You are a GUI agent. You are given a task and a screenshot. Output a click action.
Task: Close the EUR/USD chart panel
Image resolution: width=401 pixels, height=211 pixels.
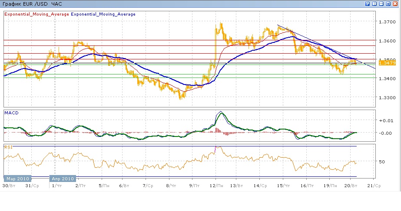395,3
